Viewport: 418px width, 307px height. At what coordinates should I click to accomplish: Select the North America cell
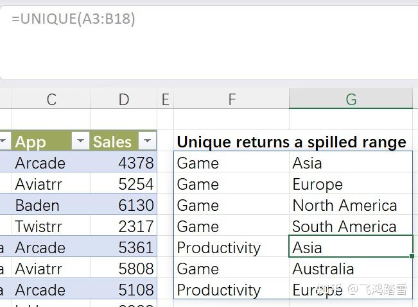click(345, 206)
